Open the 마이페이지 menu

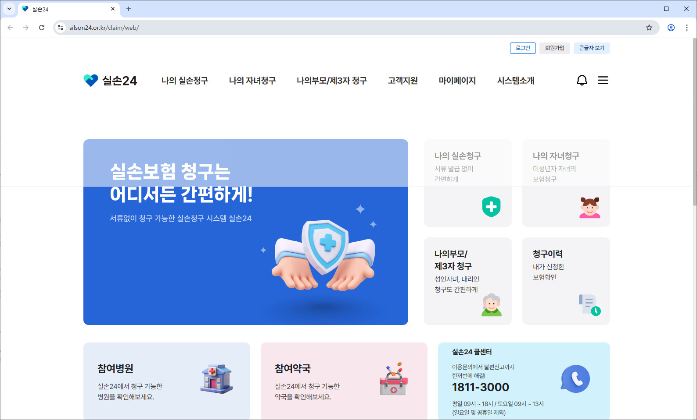coord(457,81)
